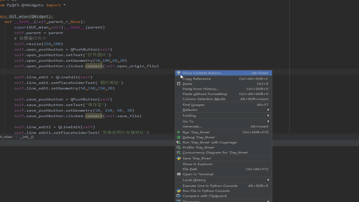Image resolution: width=359 pixels, height=202 pixels.
Task: Click the Profile 'Day_three' icon
Action: click(179, 147)
